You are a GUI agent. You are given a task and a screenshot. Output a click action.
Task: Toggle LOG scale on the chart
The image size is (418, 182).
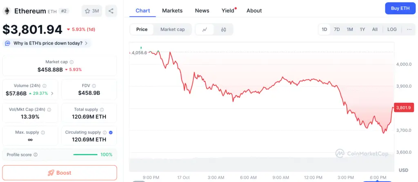point(392,29)
